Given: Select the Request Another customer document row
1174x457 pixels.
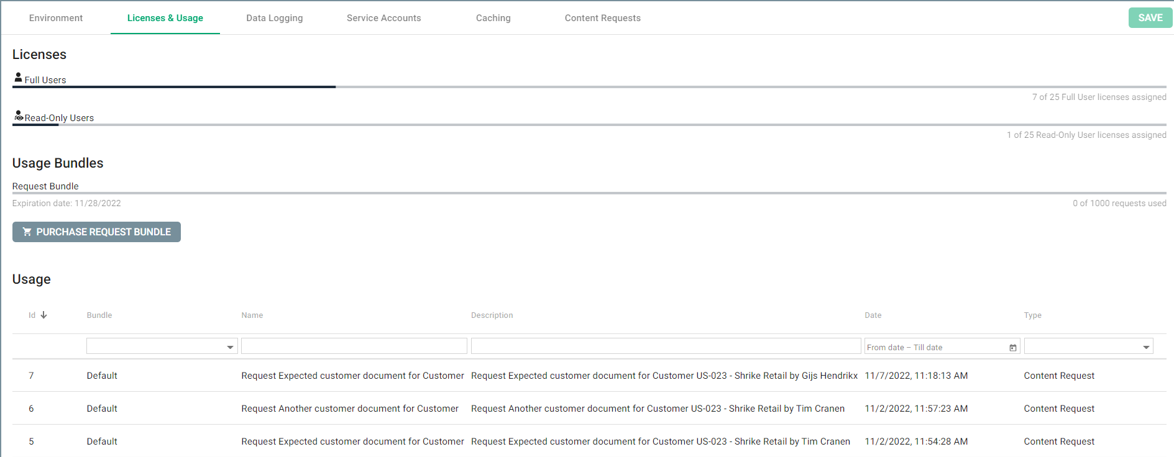Looking at the screenshot, I should click(x=349, y=409).
